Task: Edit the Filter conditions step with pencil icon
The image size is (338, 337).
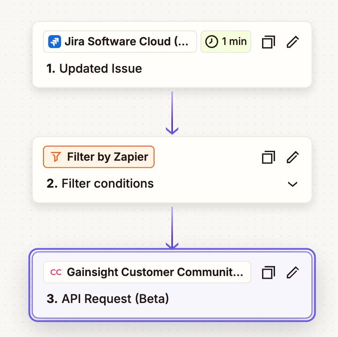Action: (293, 157)
